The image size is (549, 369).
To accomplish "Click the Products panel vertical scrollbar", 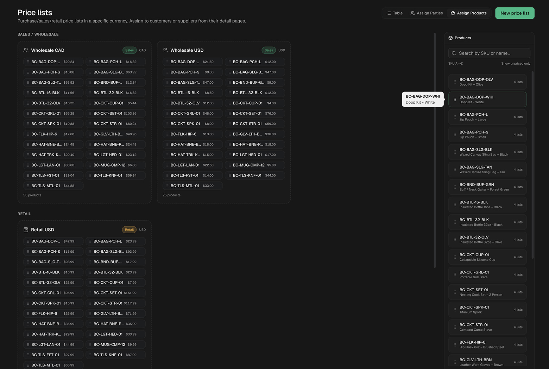I will 532,165.
